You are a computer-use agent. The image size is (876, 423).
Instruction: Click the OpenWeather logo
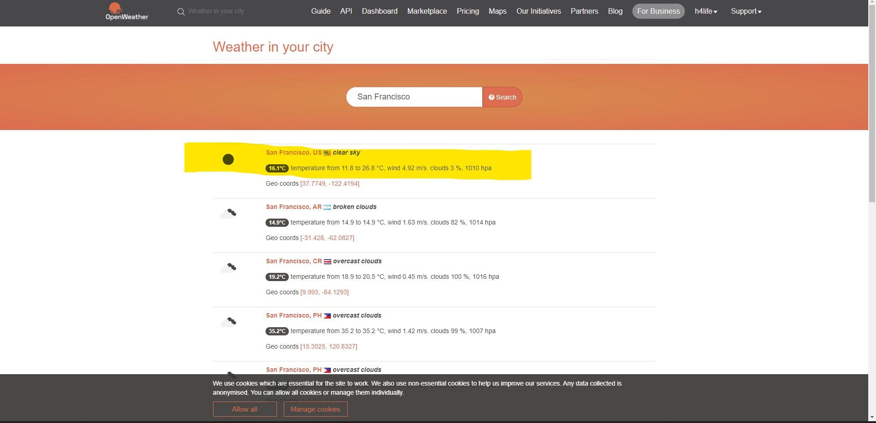point(126,11)
